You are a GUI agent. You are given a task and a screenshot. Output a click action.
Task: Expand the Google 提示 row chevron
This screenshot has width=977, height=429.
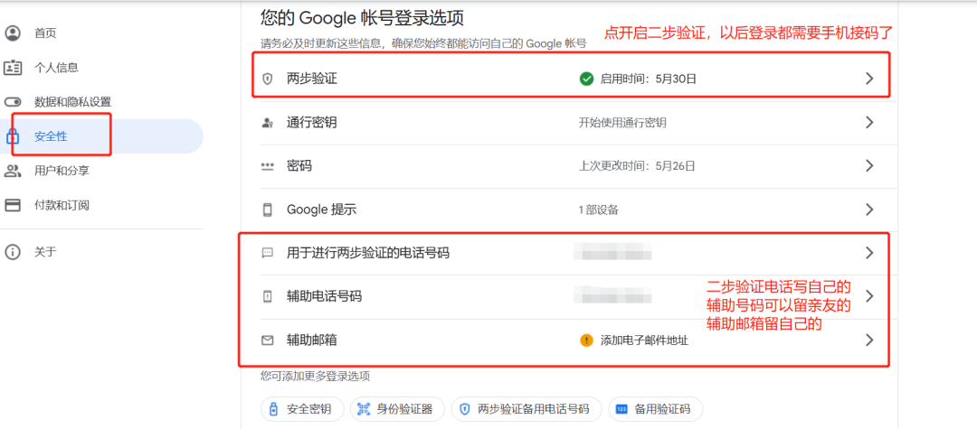pos(870,210)
